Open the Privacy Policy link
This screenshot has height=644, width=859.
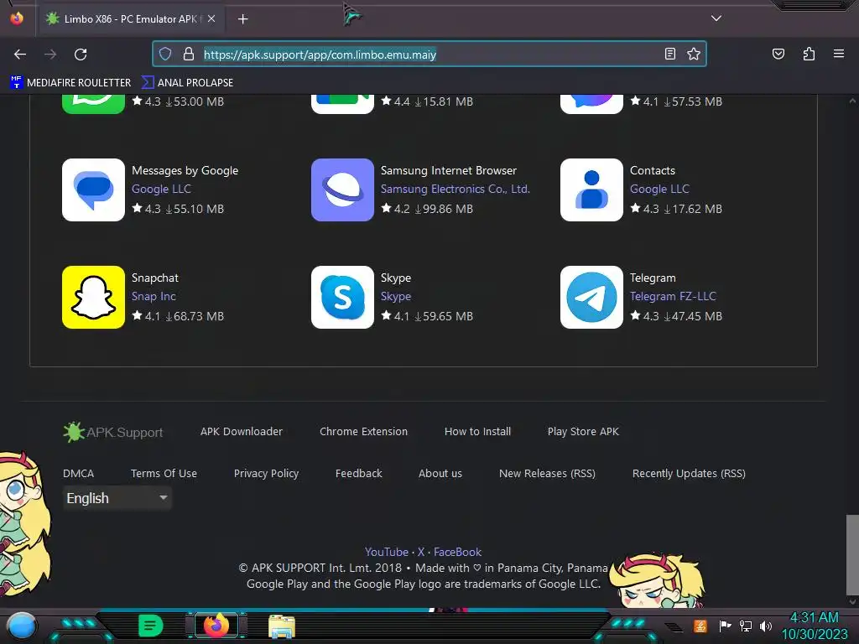pos(266,473)
